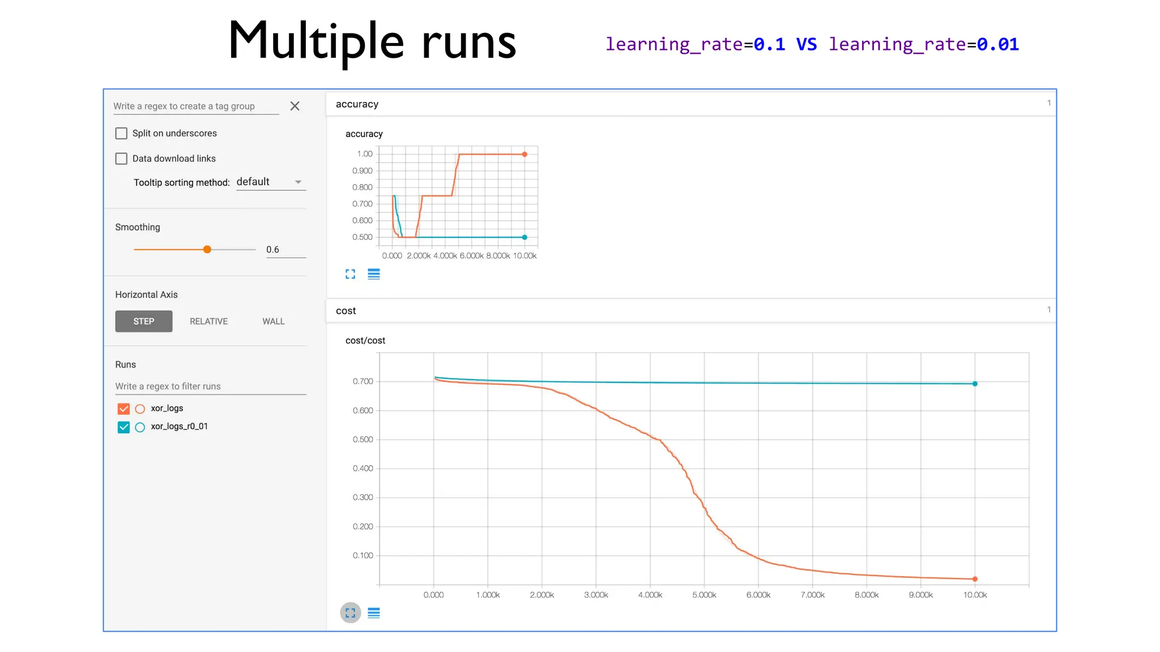
Task: Expand the cost/cost chart to full size
Action: [x=351, y=613]
